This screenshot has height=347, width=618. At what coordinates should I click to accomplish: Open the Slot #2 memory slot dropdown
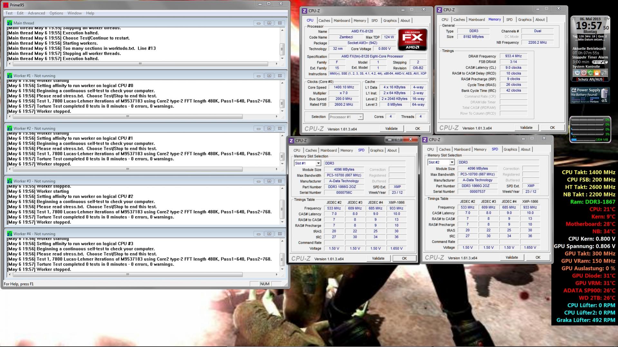click(x=452, y=162)
